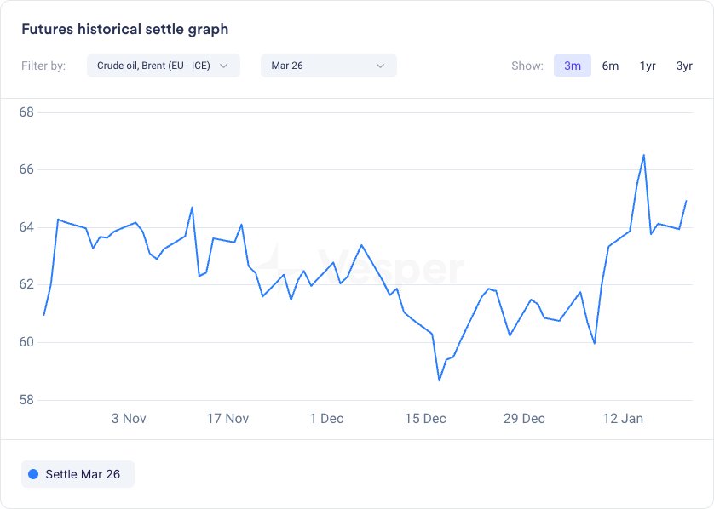Click chevron arrow in Mar 26 selector
The width and height of the screenshot is (714, 509).
pyautogui.click(x=380, y=66)
